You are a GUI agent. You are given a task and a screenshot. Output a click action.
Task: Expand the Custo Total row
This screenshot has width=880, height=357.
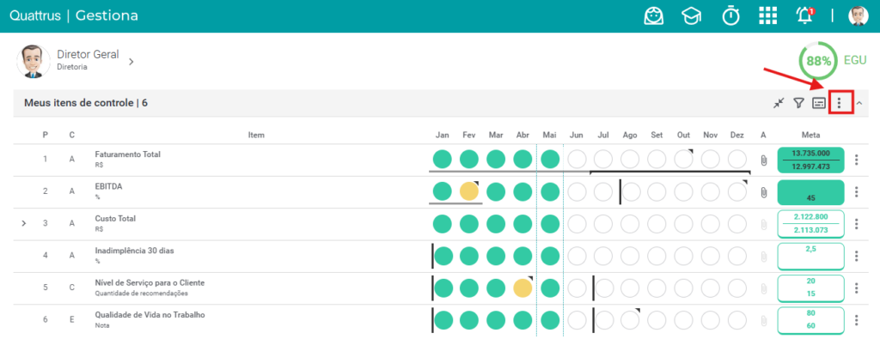tap(23, 223)
